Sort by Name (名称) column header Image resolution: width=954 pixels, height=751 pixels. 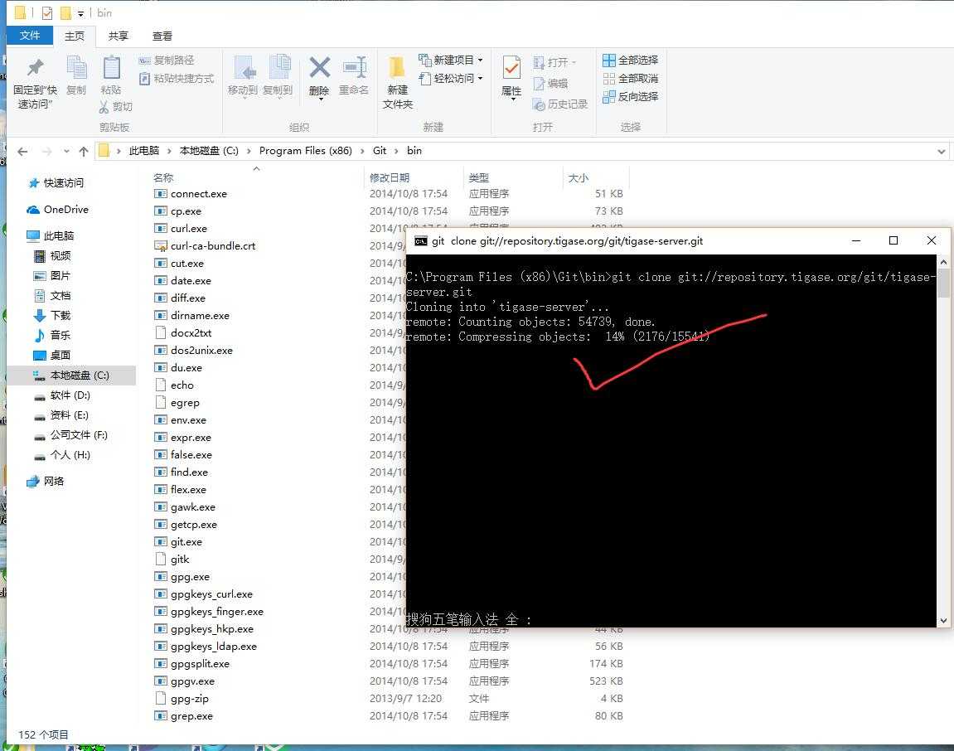coord(163,177)
